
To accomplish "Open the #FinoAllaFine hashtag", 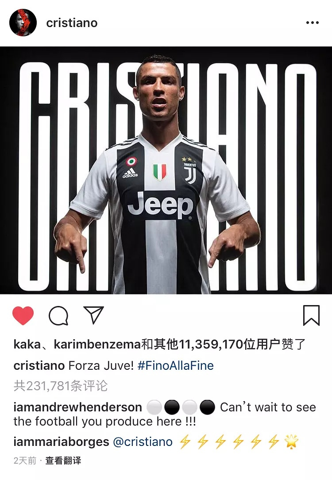I will tap(176, 365).
